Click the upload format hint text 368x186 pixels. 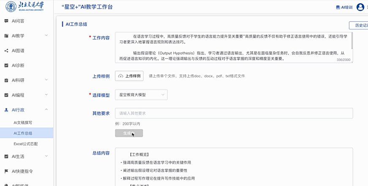coord(197,76)
